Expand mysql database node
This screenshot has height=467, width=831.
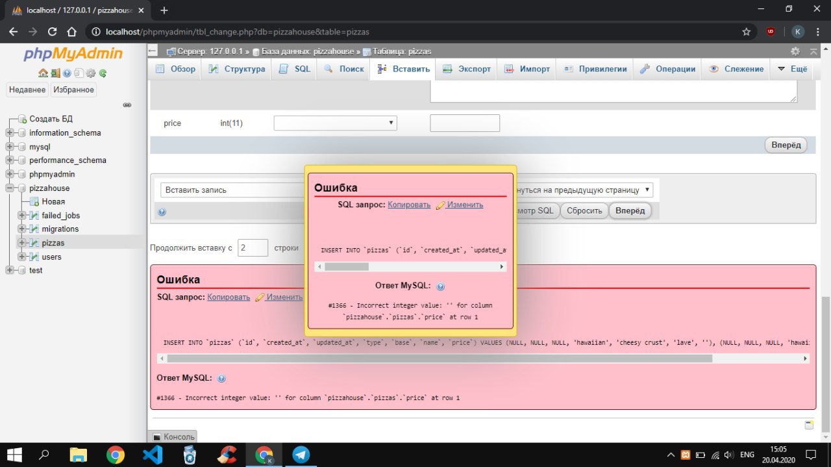pyautogui.click(x=10, y=147)
